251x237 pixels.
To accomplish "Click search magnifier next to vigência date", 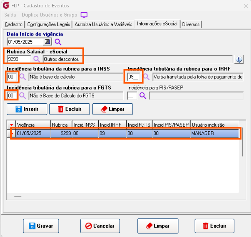I will click(58, 42).
